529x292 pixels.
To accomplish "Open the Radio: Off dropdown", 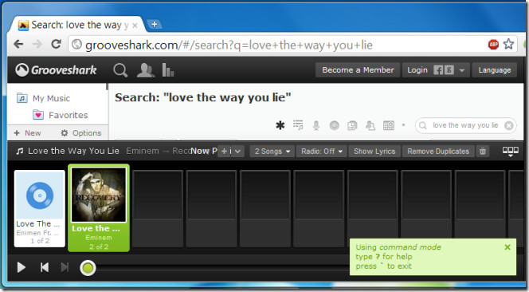I will (322, 151).
